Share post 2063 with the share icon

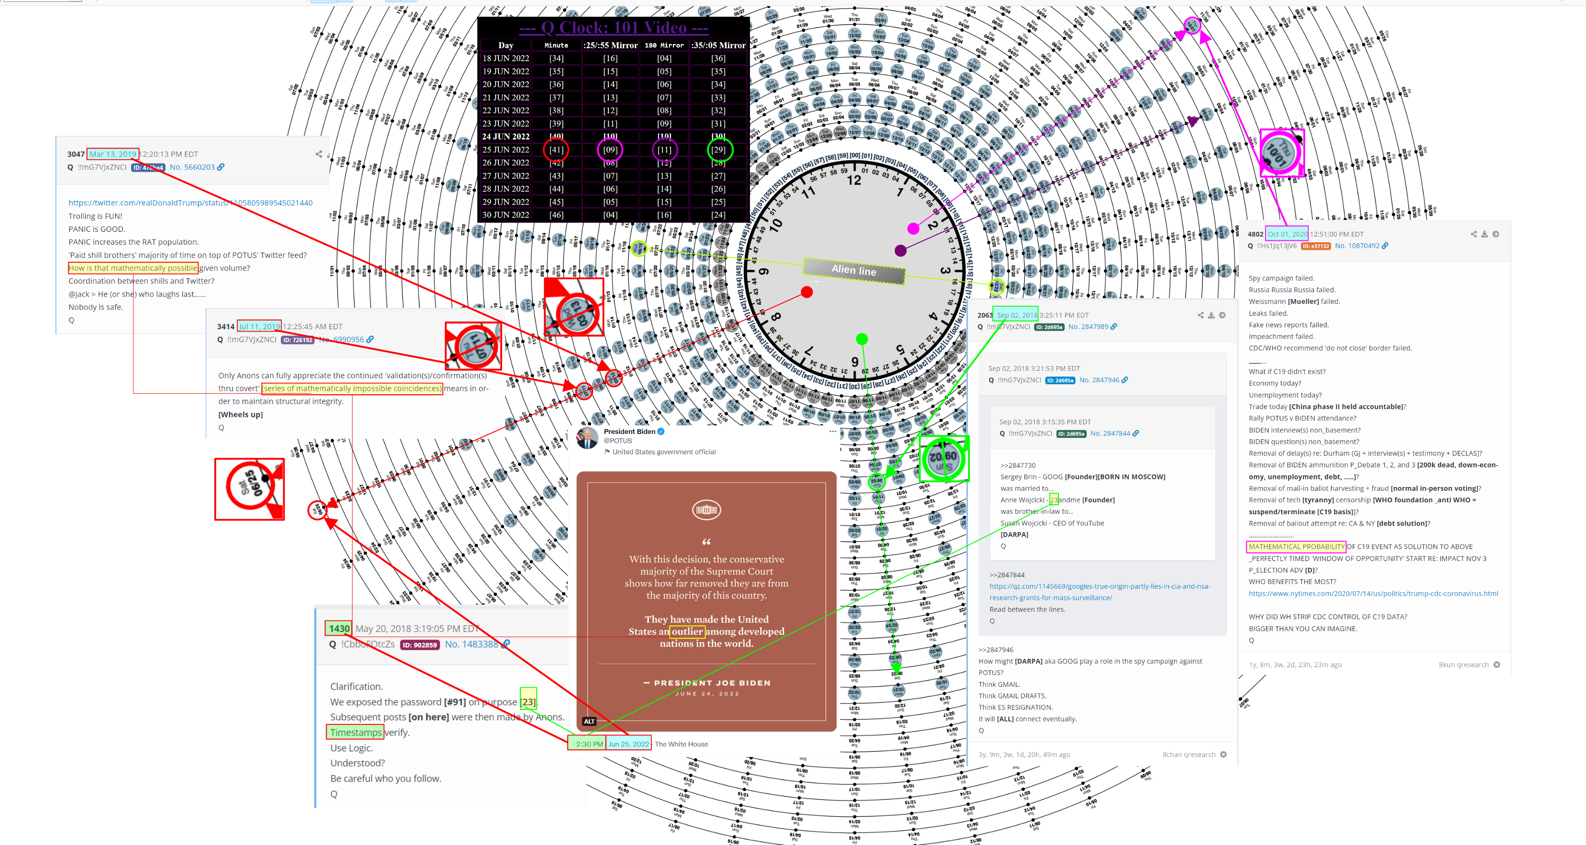pyautogui.click(x=1201, y=315)
